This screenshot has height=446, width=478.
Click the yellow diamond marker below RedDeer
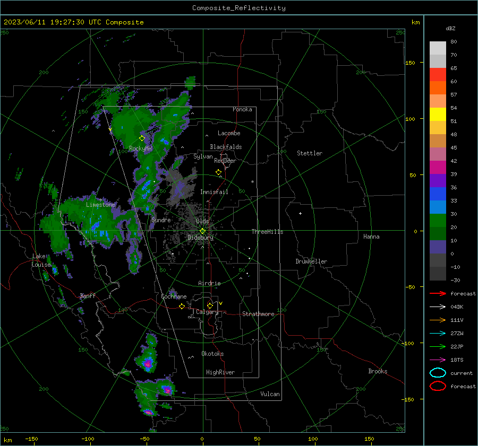(x=218, y=172)
